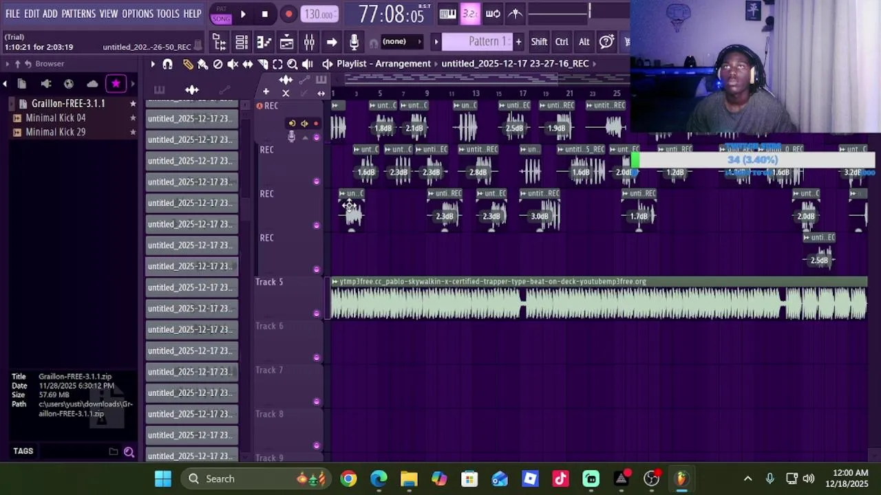Open the browser plugin database tab icon
Viewport: 881px width, 495px height.
click(46, 84)
